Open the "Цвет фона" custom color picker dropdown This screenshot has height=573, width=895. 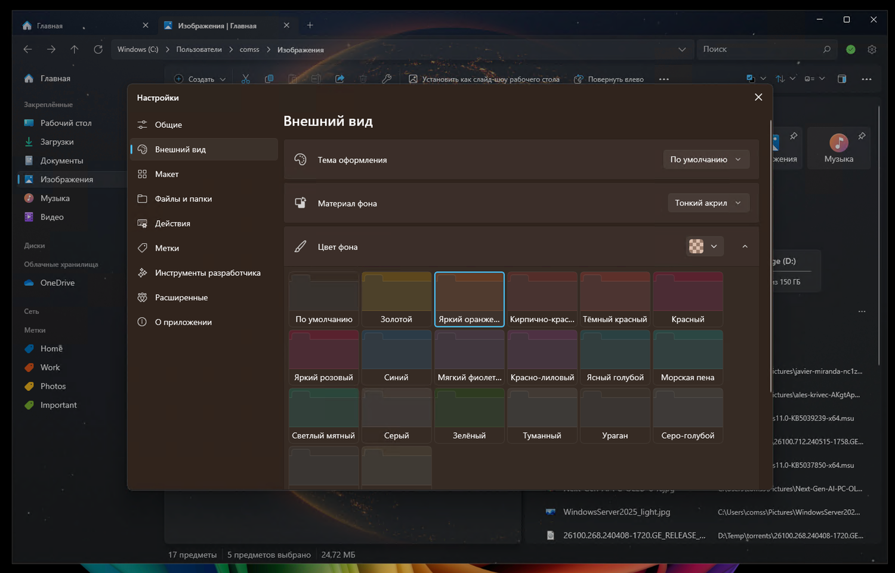[705, 247]
